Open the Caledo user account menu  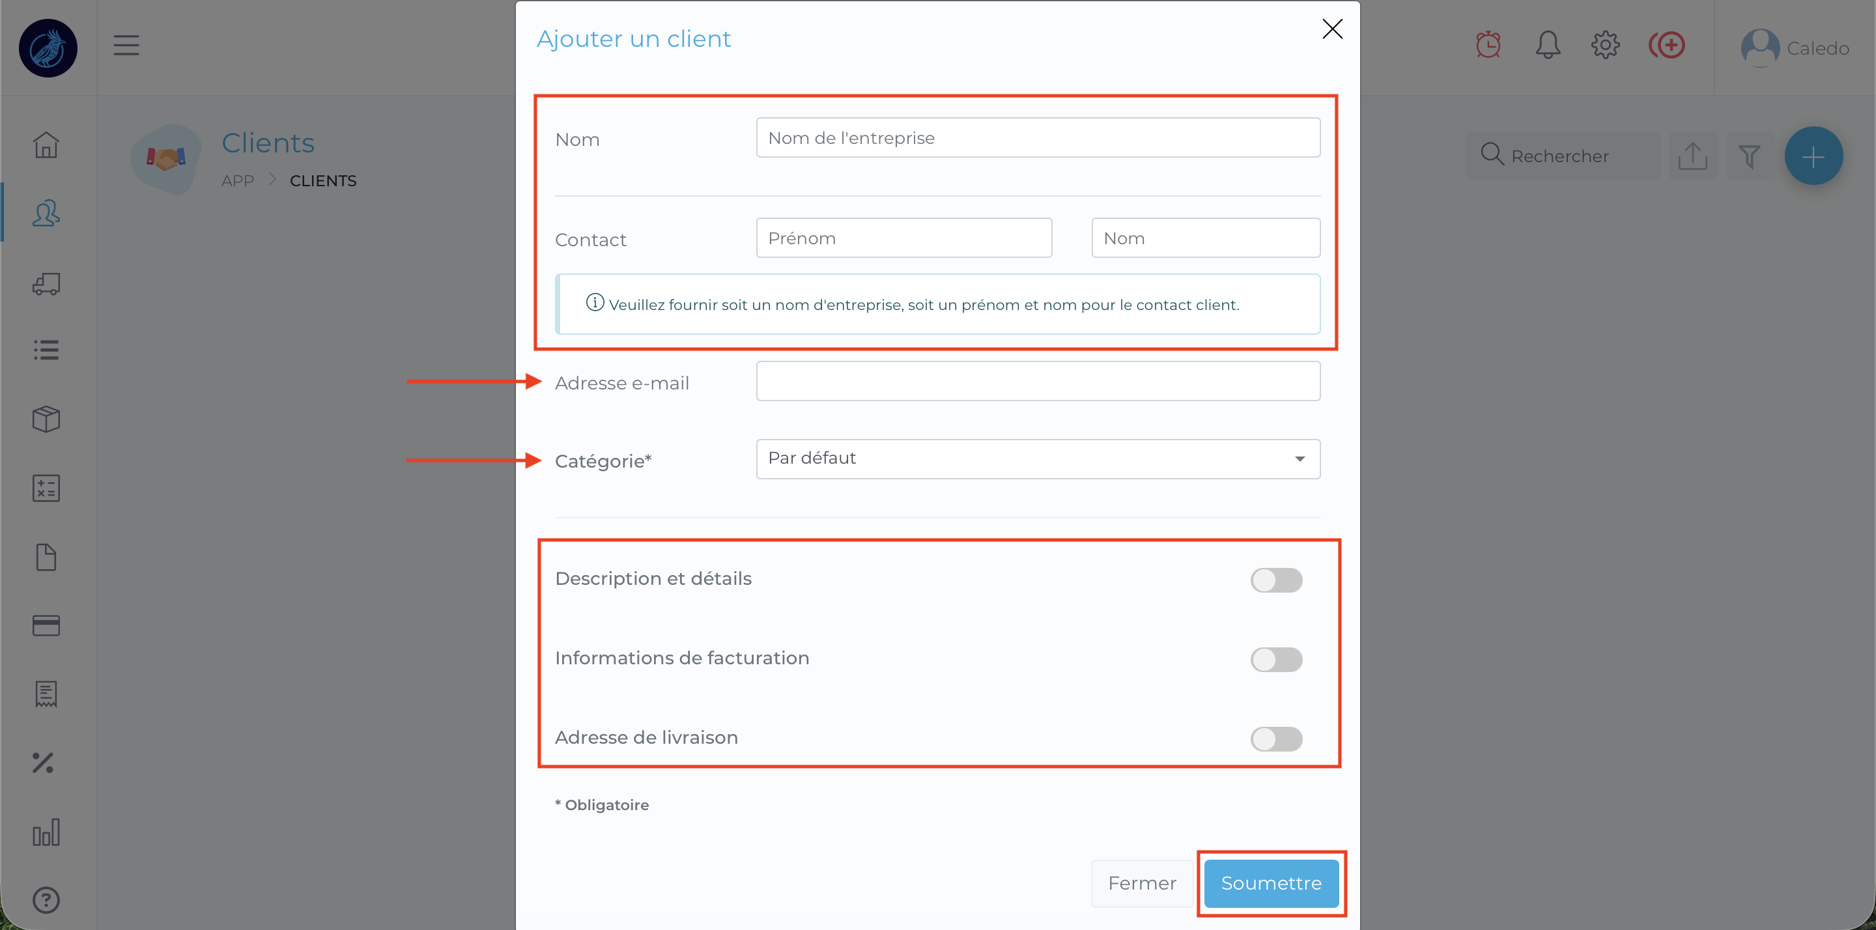point(1795,48)
